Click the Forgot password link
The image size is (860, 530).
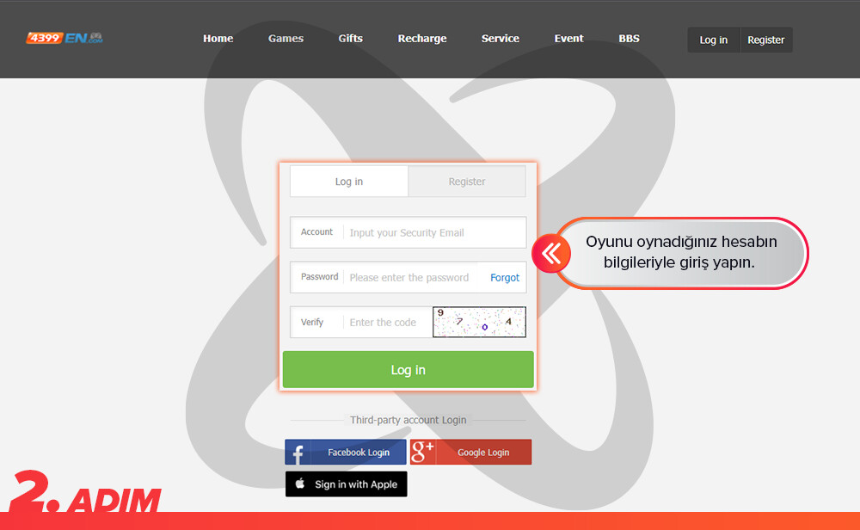505,277
